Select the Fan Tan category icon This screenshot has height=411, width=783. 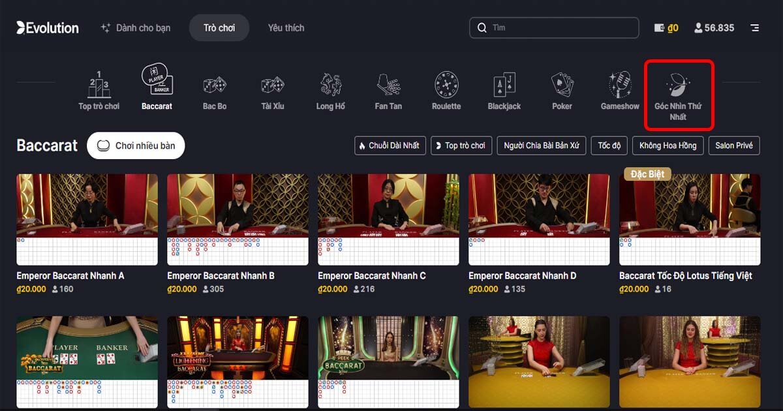tap(388, 85)
